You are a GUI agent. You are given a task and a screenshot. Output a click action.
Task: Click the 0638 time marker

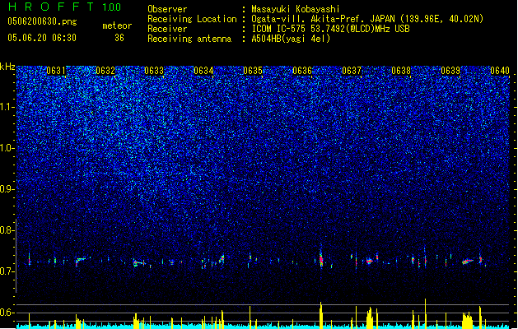point(401,71)
